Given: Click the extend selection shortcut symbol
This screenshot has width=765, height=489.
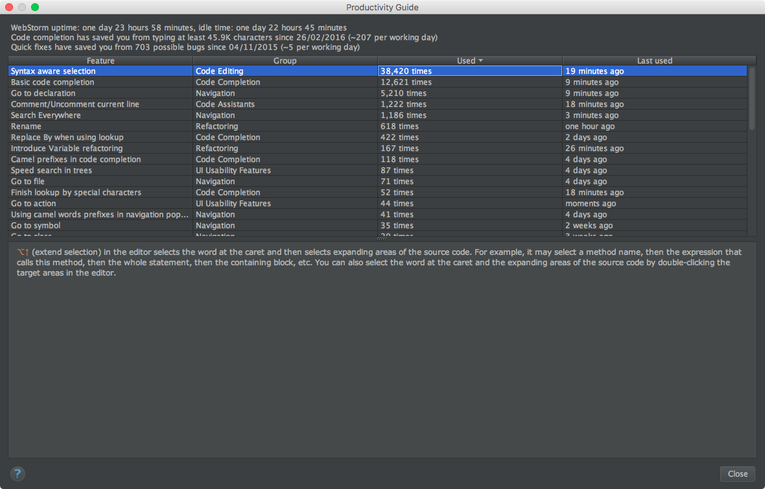Looking at the screenshot, I should click(23, 252).
